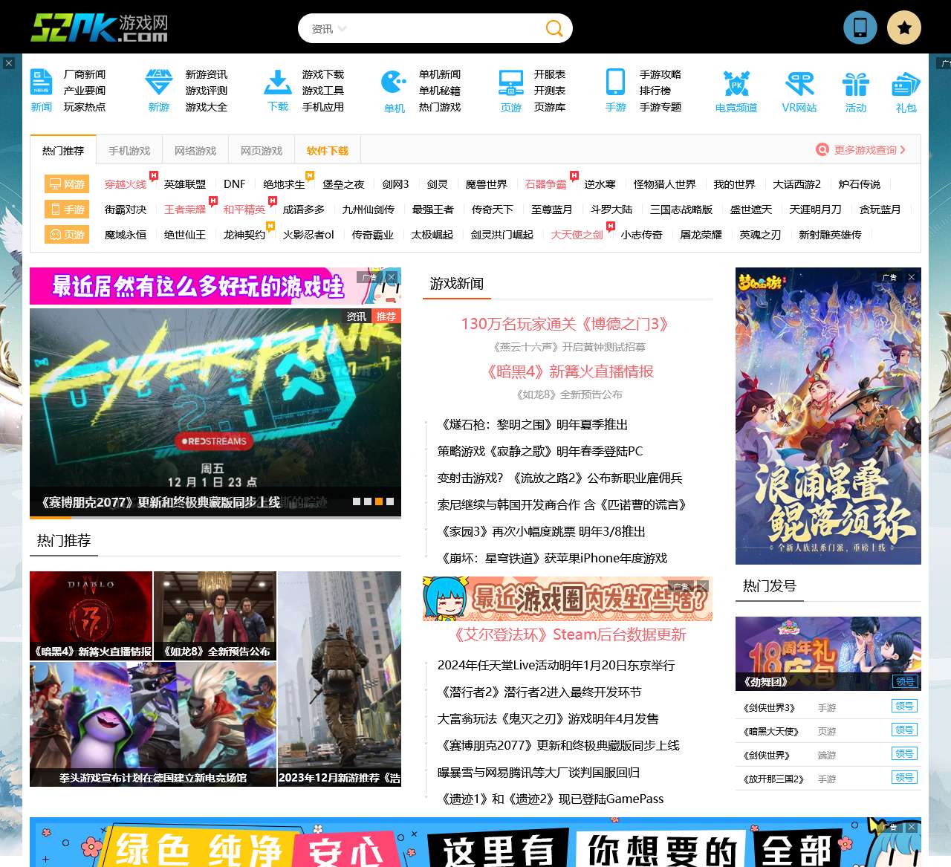Open the 单机 single-player icon

pos(394,91)
